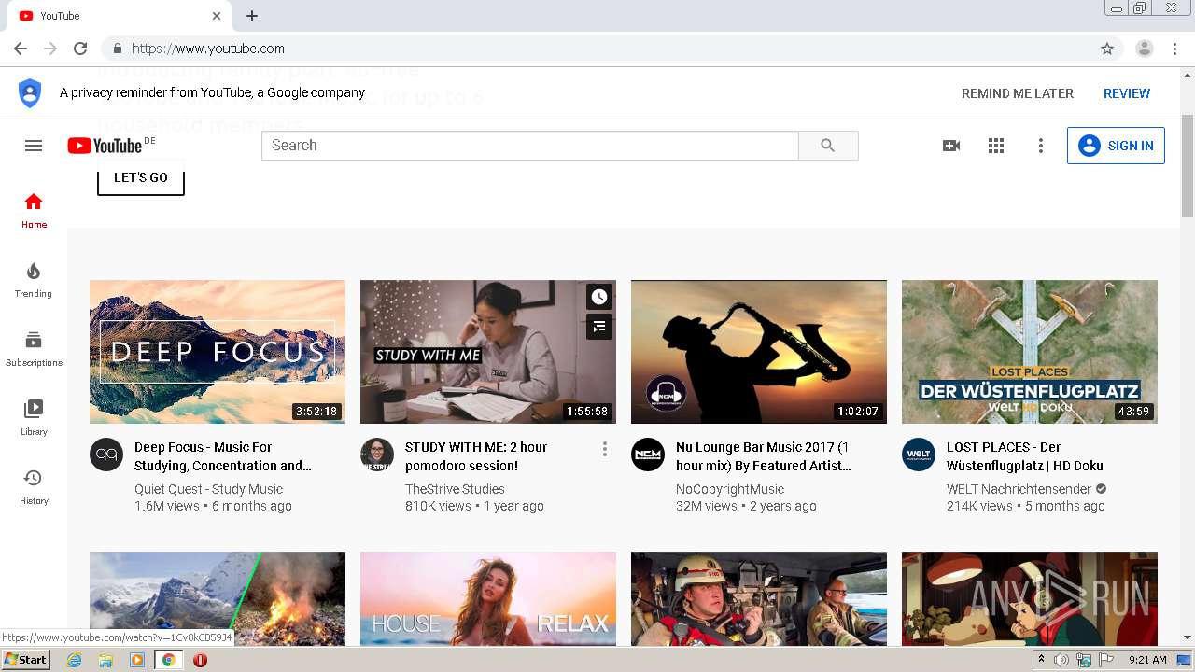Bookmark this page with the star

[1107, 49]
